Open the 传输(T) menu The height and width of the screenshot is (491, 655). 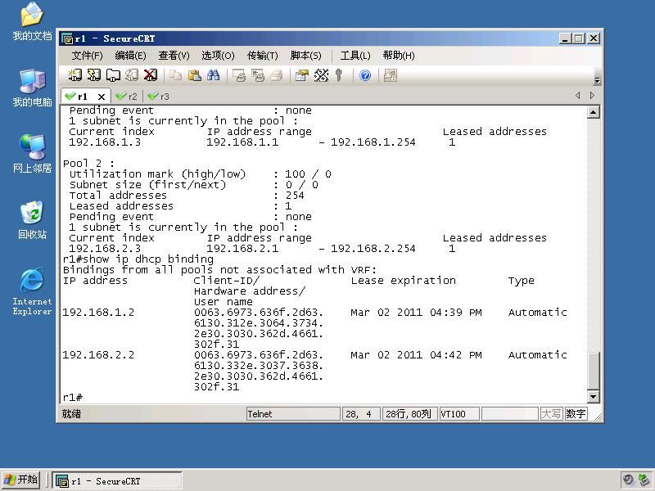(x=262, y=56)
